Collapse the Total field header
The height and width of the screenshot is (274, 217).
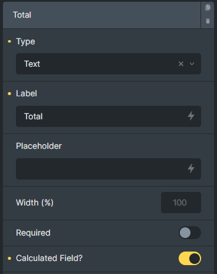point(101,15)
